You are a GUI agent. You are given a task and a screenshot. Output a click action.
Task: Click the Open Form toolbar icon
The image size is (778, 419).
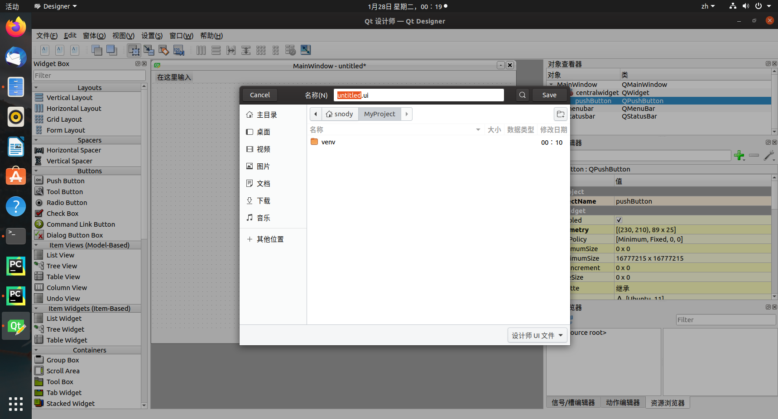pyautogui.click(x=59, y=50)
